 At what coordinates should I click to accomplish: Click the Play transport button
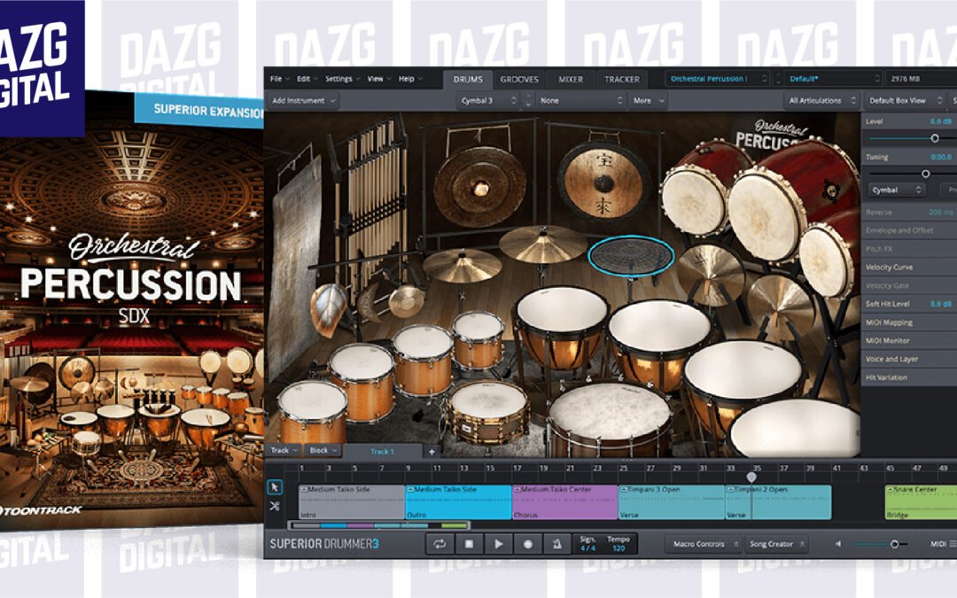tap(498, 544)
